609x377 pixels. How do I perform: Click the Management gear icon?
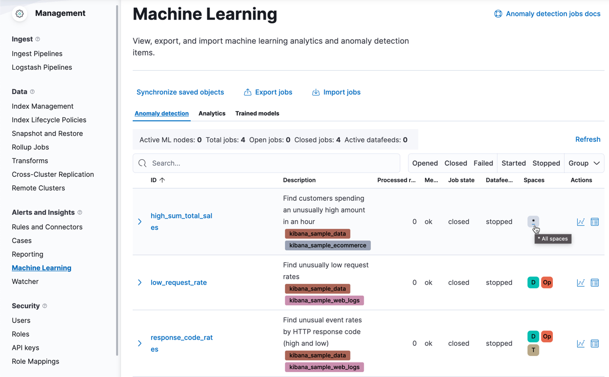(19, 14)
